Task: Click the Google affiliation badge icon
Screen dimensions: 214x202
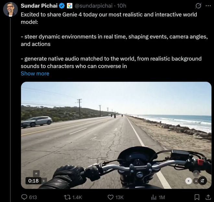Action: (x=69, y=6)
